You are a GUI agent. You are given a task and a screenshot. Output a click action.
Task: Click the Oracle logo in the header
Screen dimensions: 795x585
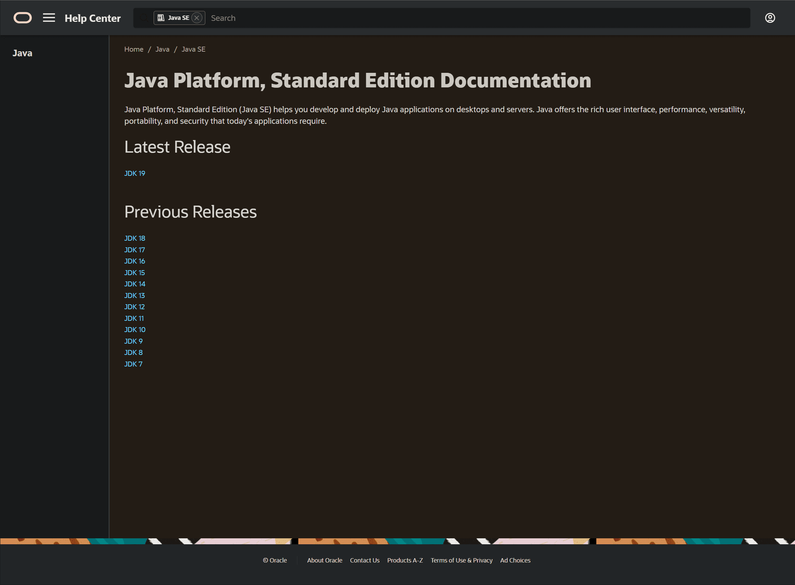pos(22,18)
